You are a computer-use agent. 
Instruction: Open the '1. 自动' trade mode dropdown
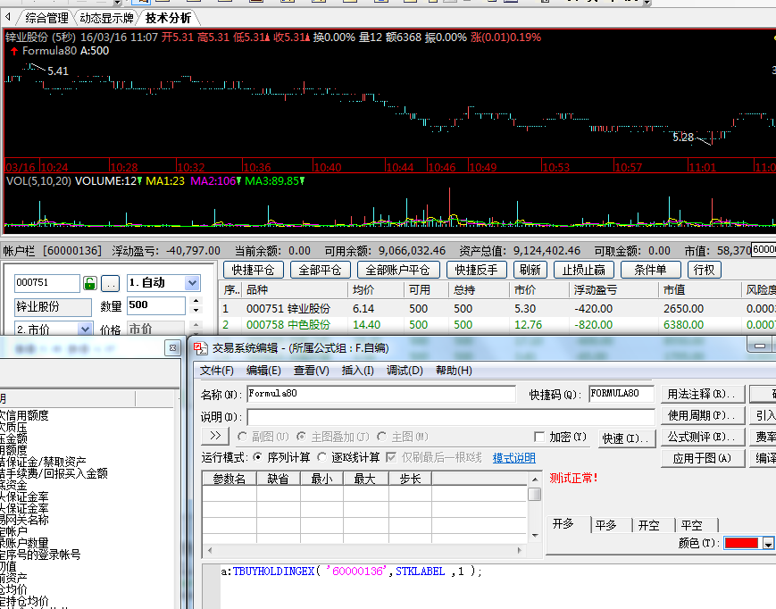click(192, 283)
